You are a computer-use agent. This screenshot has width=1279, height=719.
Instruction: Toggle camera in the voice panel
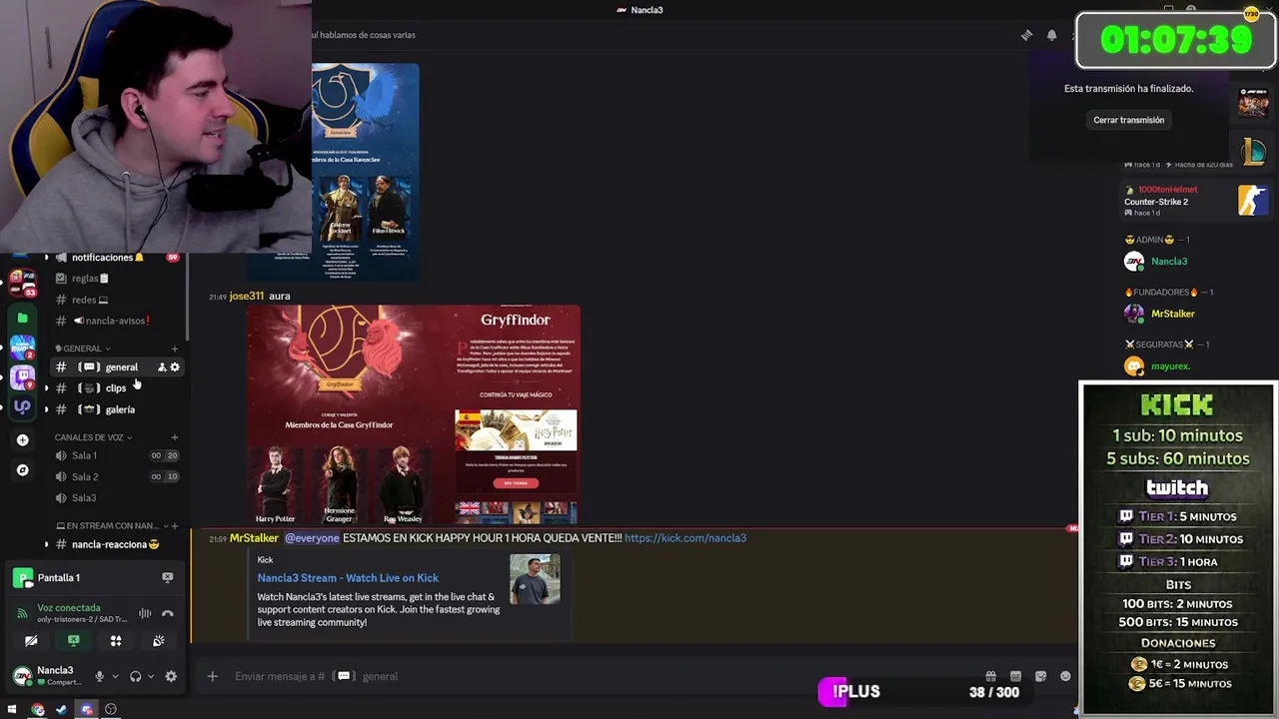coord(31,641)
